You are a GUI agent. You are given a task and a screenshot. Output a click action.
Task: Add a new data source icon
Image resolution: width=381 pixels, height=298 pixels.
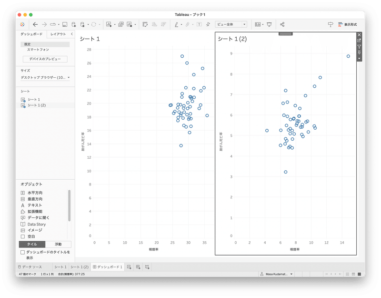pos(74,24)
